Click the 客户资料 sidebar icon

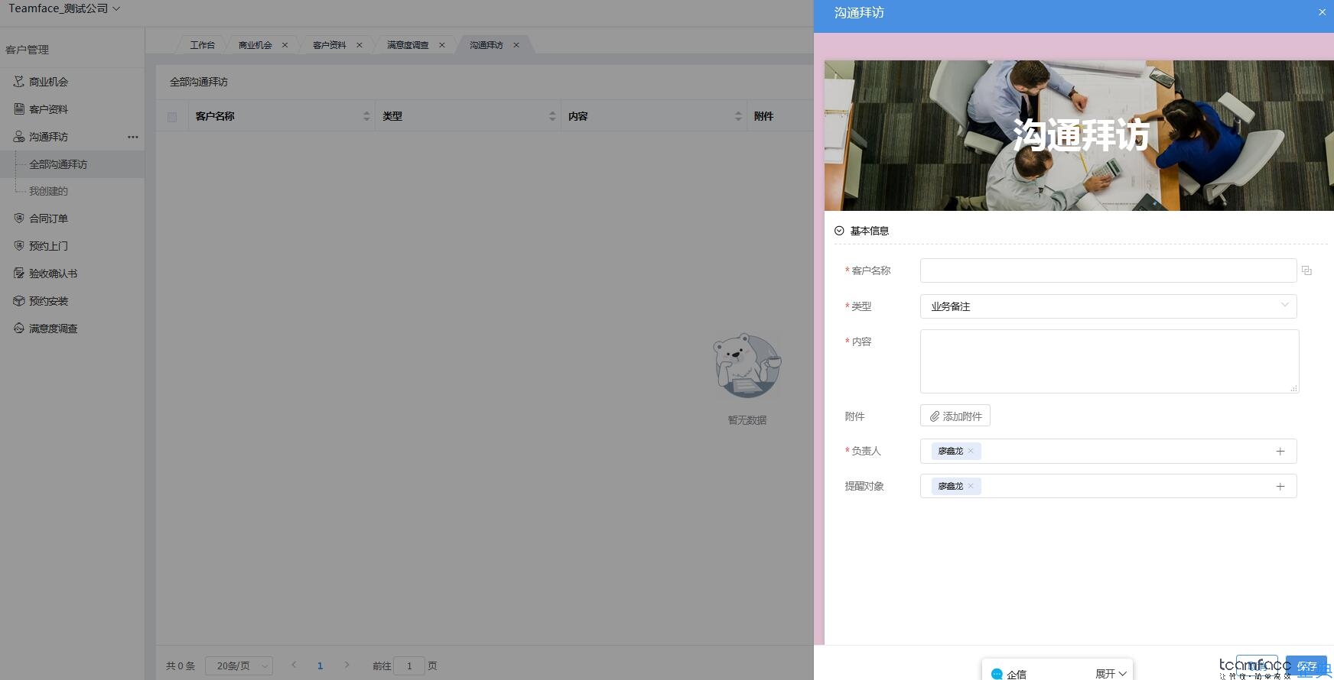(19, 108)
